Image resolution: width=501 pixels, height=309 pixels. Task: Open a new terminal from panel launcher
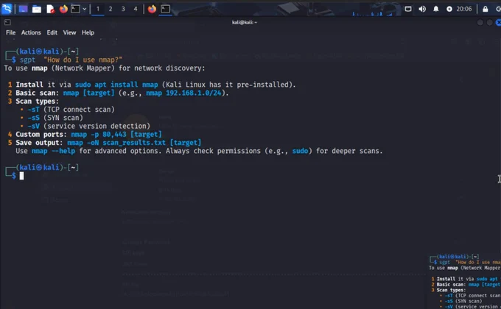point(75,9)
